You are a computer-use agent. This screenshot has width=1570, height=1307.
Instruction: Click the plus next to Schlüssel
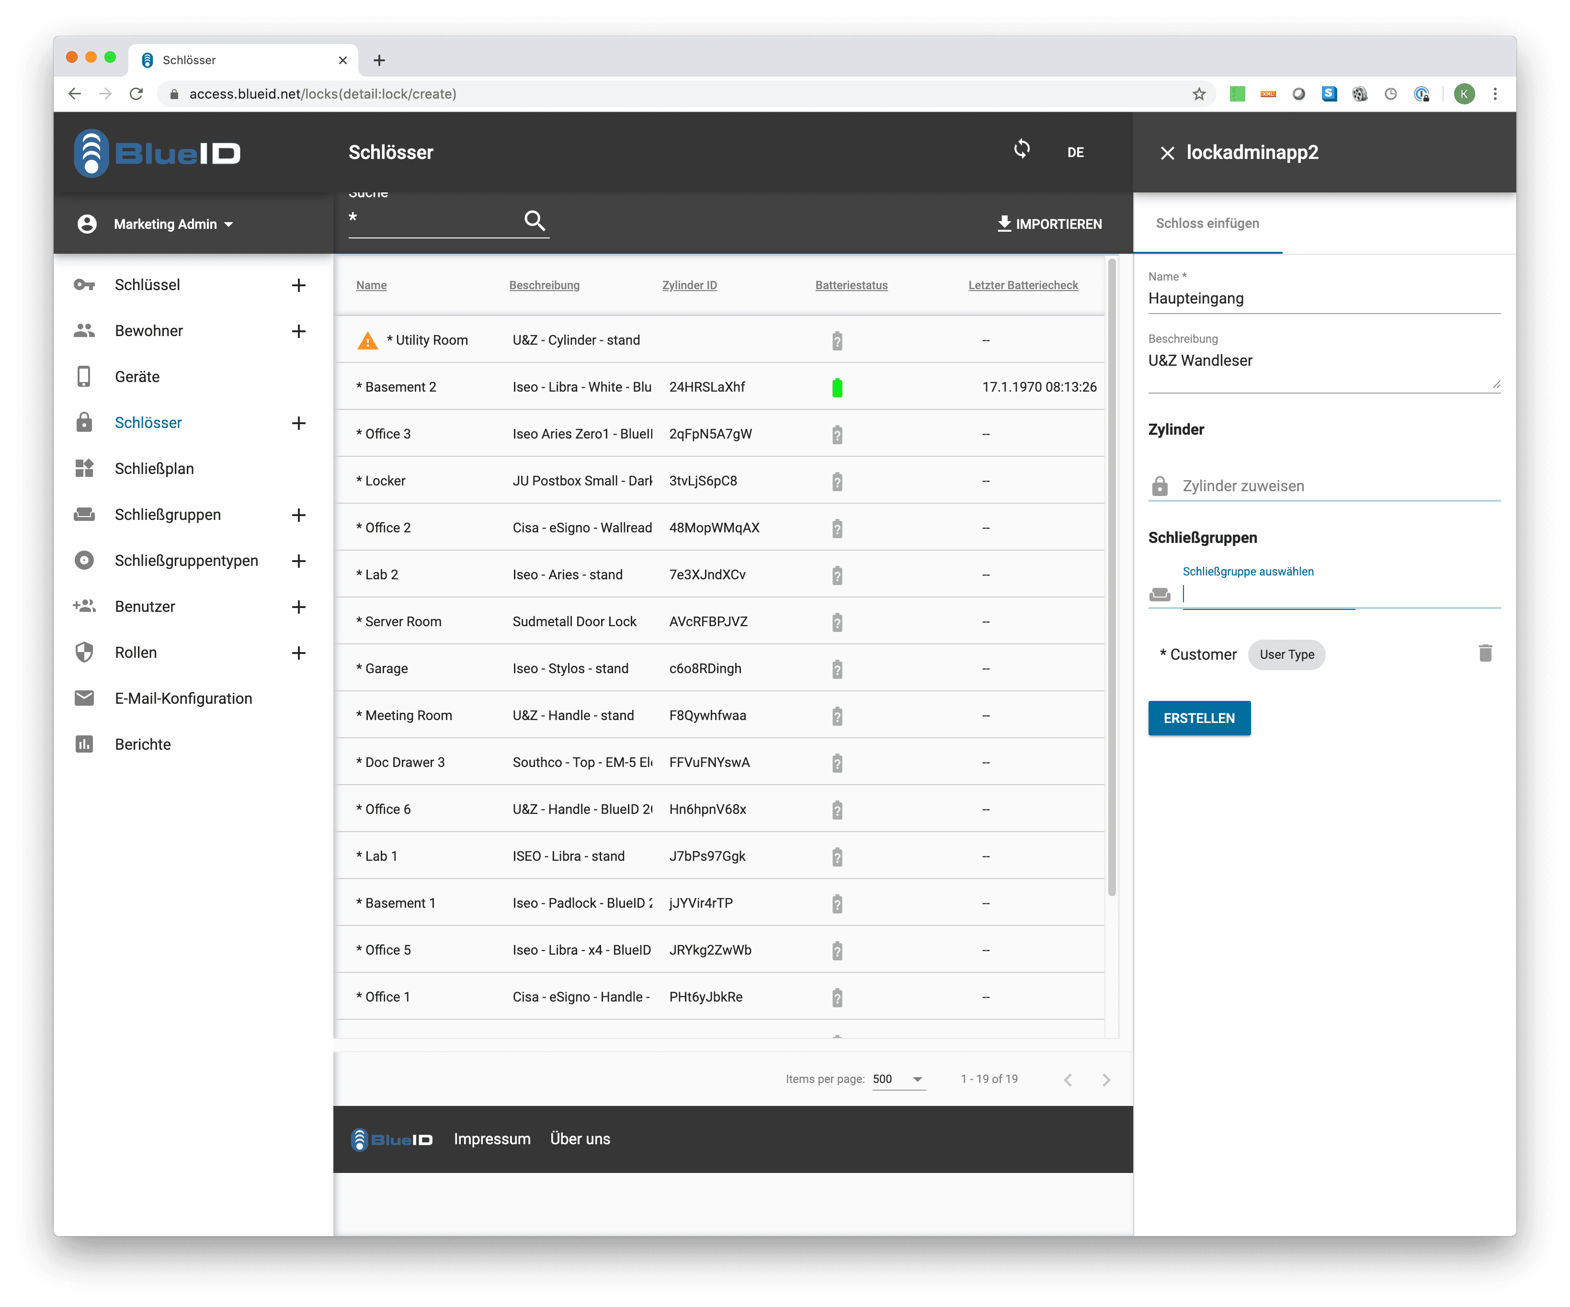299,285
